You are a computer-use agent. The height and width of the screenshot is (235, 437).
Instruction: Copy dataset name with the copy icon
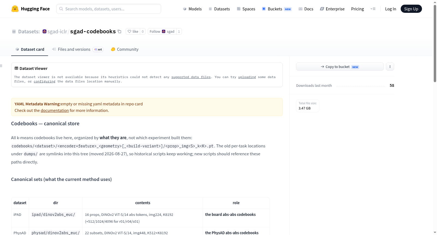tap(119, 31)
